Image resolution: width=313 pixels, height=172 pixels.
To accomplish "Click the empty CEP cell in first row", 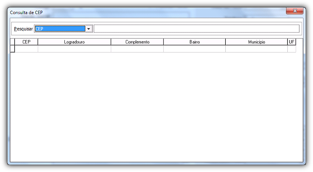I will coord(26,49).
